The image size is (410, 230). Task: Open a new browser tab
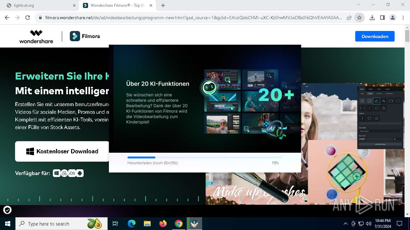[163, 5]
